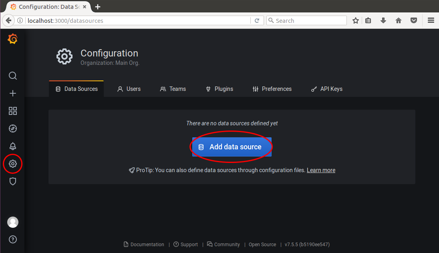
Task: Switch to the API Keys tab
Action: pyautogui.click(x=327, y=89)
